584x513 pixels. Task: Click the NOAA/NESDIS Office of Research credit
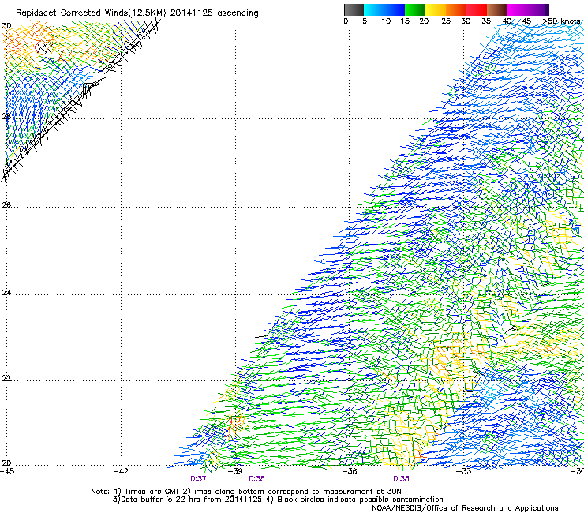pyautogui.click(x=465, y=508)
